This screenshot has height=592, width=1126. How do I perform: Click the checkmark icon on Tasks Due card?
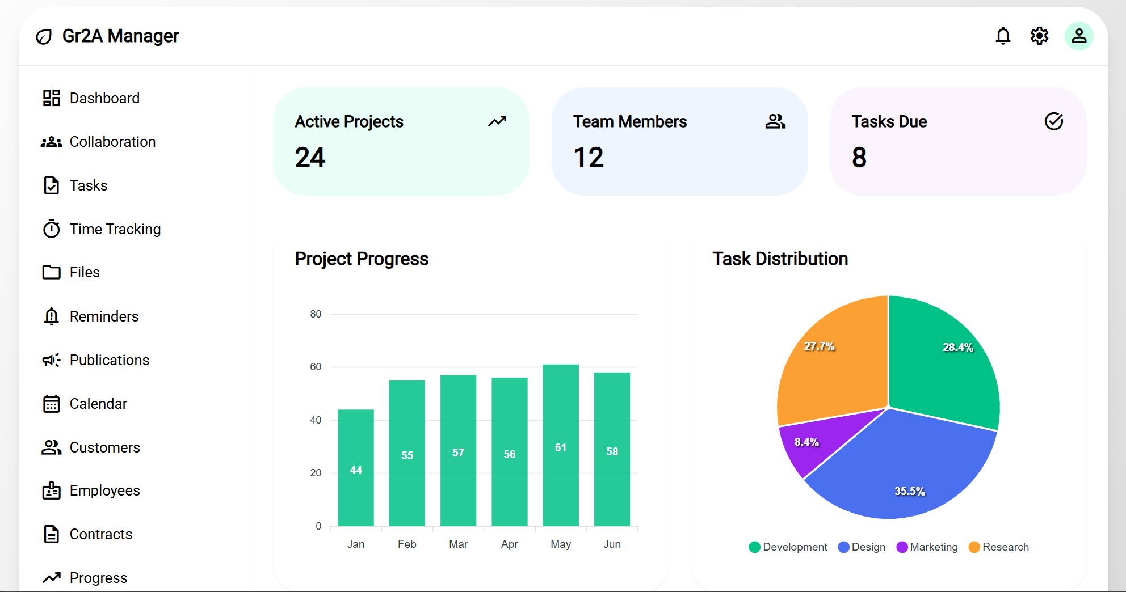pyautogui.click(x=1054, y=121)
